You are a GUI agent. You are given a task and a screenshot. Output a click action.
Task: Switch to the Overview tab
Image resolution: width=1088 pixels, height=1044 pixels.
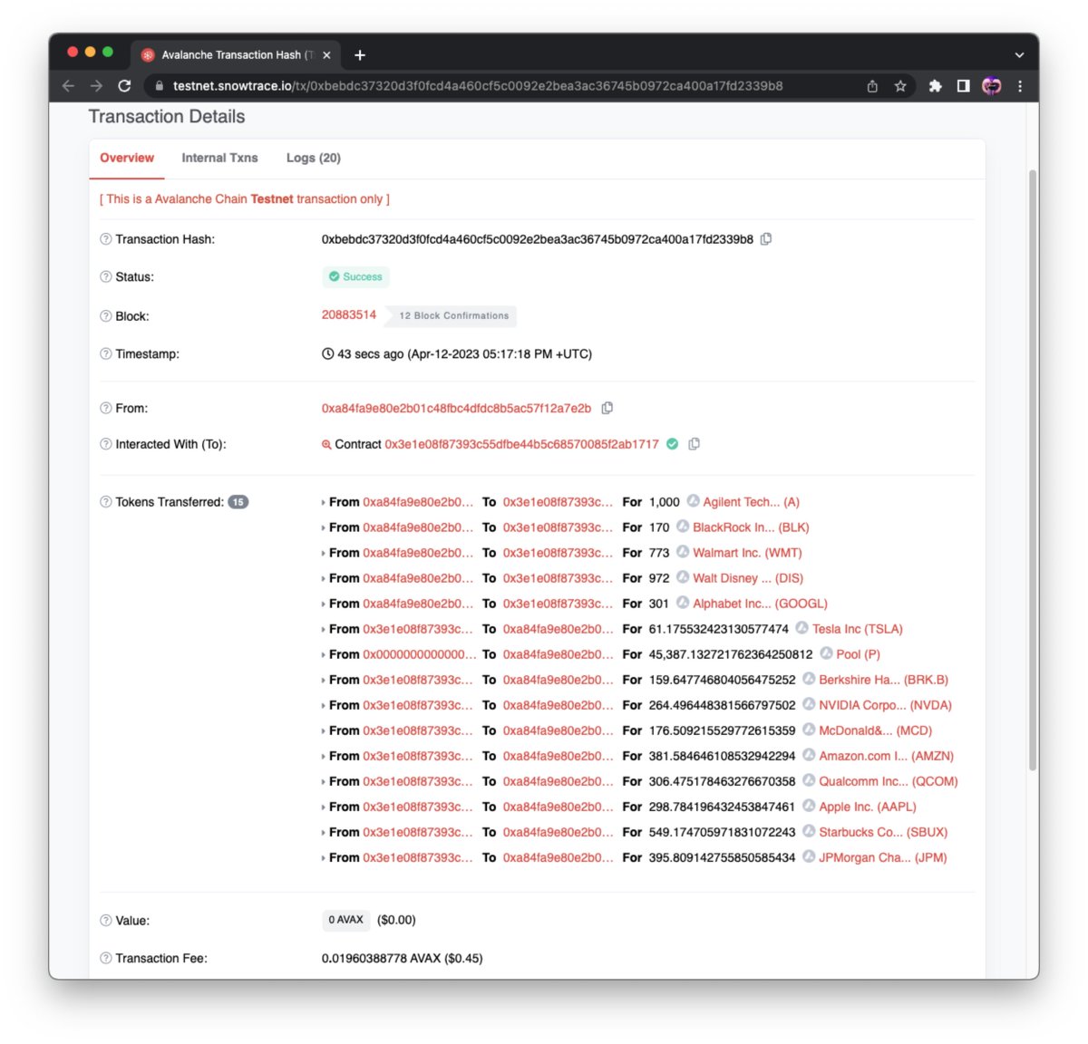[x=127, y=158]
